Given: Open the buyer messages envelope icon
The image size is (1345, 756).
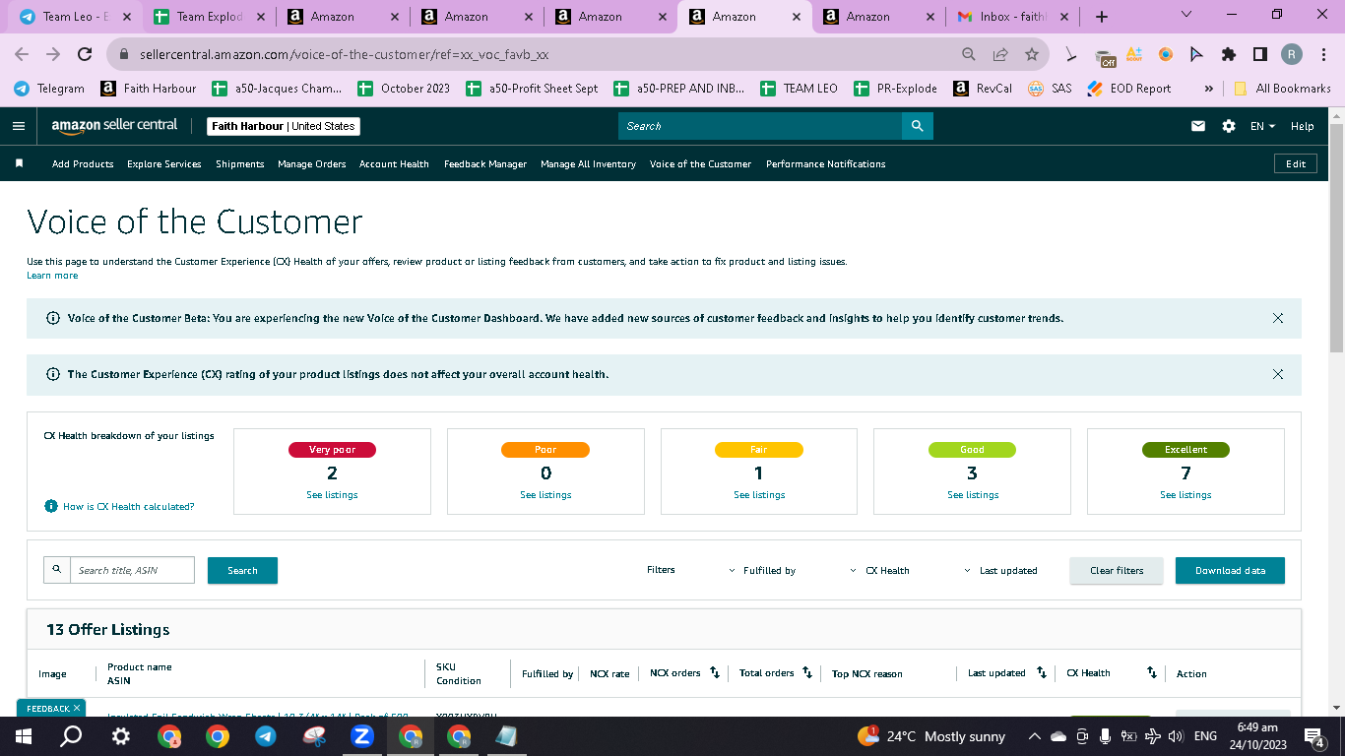Looking at the screenshot, I should point(1198,126).
